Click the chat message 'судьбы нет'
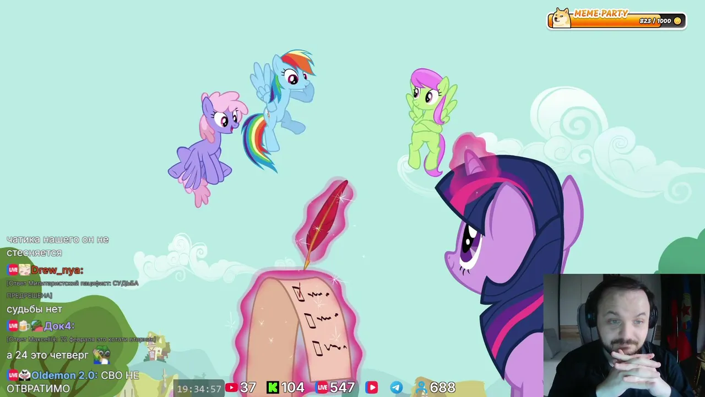Image resolution: width=705 pixels, height=397 pixels. click(x=35, y=309)
